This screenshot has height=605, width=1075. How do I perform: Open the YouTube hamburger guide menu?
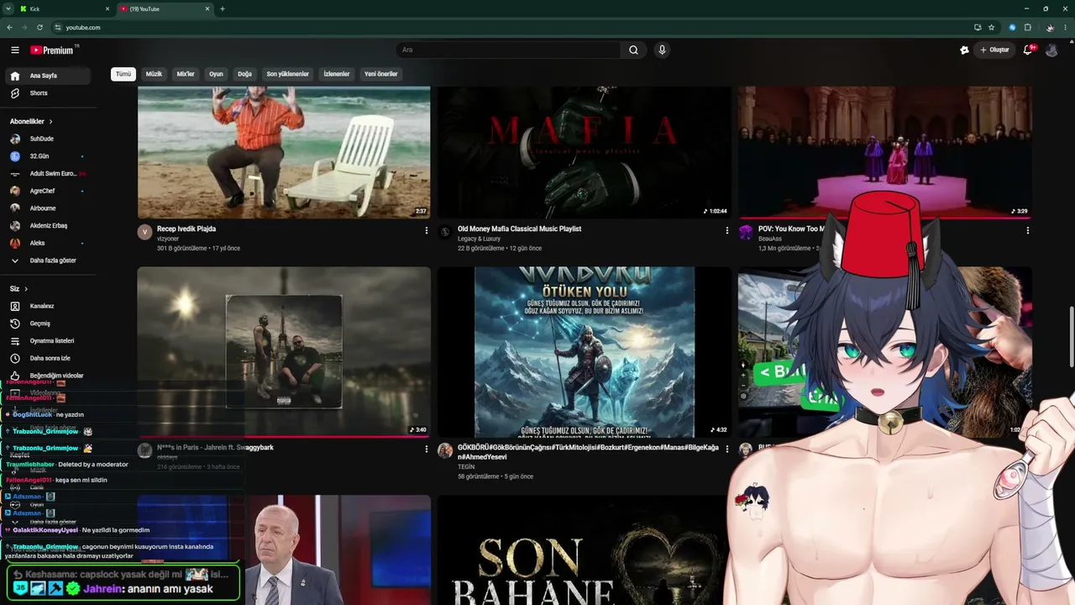15,50
